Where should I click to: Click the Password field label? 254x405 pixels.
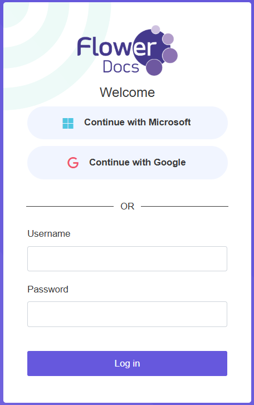click(48, 289)
